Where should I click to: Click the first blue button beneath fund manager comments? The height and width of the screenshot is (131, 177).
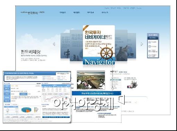[x=46, y=117]
